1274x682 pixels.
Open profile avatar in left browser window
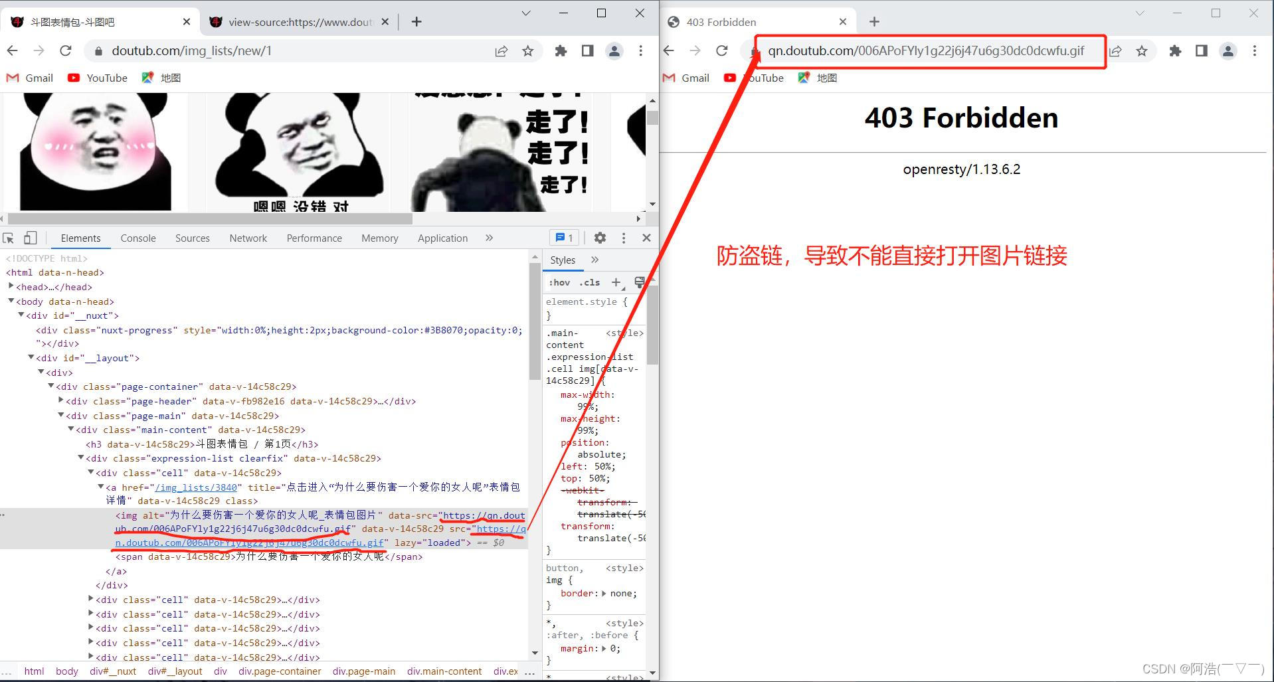coord(614,50)
